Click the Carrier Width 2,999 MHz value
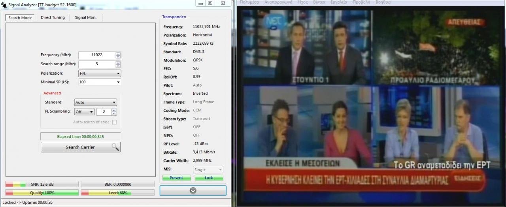This screenshot has height=207, width=506. pos(202,160)
